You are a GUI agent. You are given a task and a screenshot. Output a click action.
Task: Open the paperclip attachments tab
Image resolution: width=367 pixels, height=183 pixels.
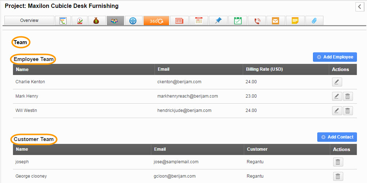click(314, 21)
